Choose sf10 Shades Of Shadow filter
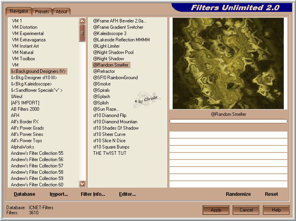296x221 pixels. (x=116, y=128)
